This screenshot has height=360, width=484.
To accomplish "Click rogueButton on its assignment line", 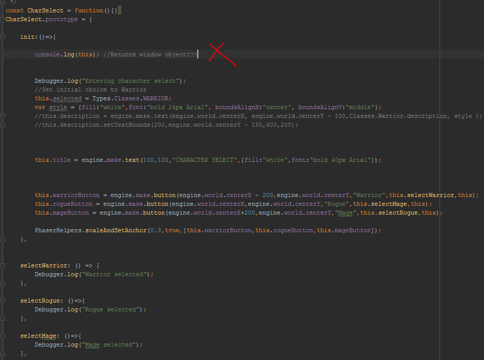I will (72, 204).
